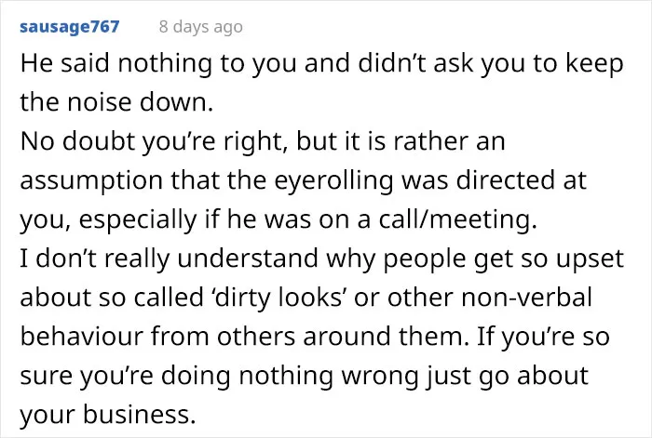Click the final line 'your business.'

108,415
